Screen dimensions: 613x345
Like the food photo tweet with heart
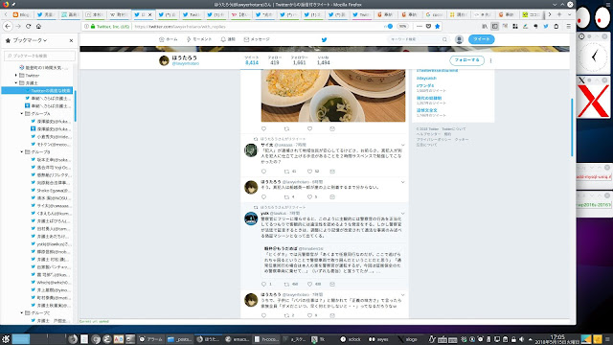click(x=309, y=128)
